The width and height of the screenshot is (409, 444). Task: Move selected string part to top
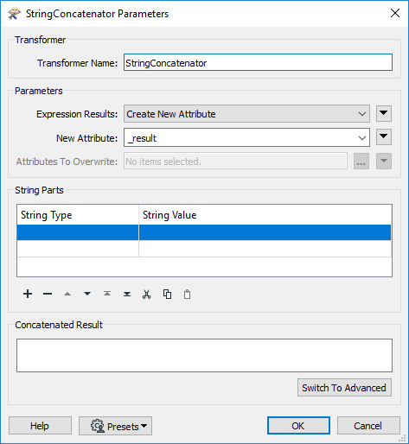click(x=107, y=294)
